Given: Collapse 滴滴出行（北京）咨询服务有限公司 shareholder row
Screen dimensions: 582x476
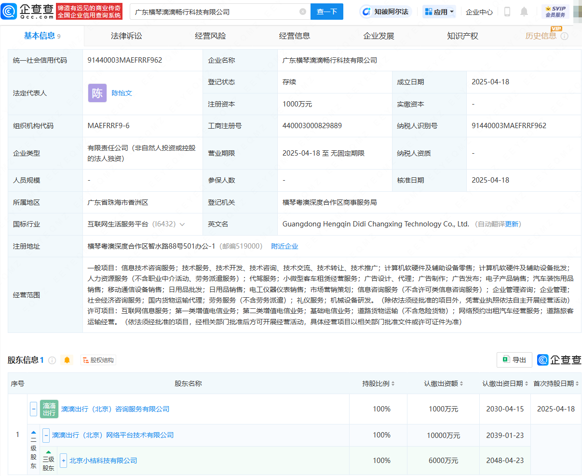Looking at the screenshot, I should [x=33, y=409].
